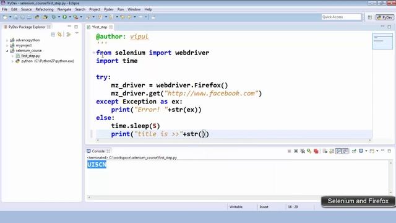The image size is (396, 223).
Task: Expand the advancepython project
Action: coord(7,40)
